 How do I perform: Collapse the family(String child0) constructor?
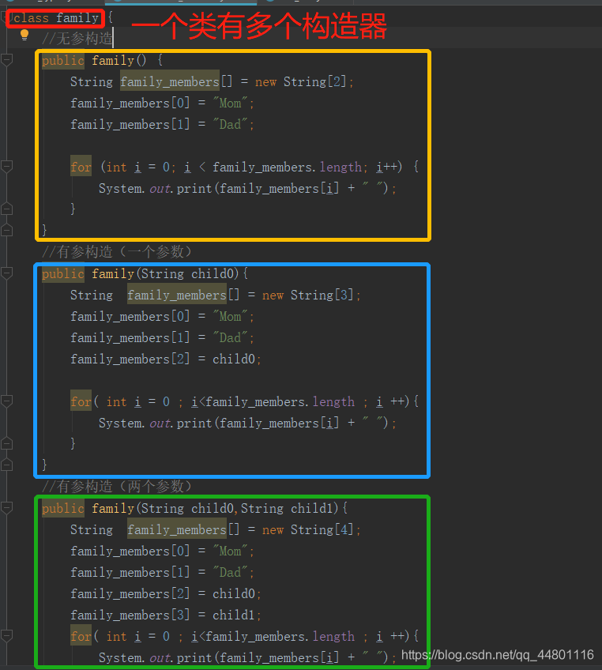[x=6, y=273]
